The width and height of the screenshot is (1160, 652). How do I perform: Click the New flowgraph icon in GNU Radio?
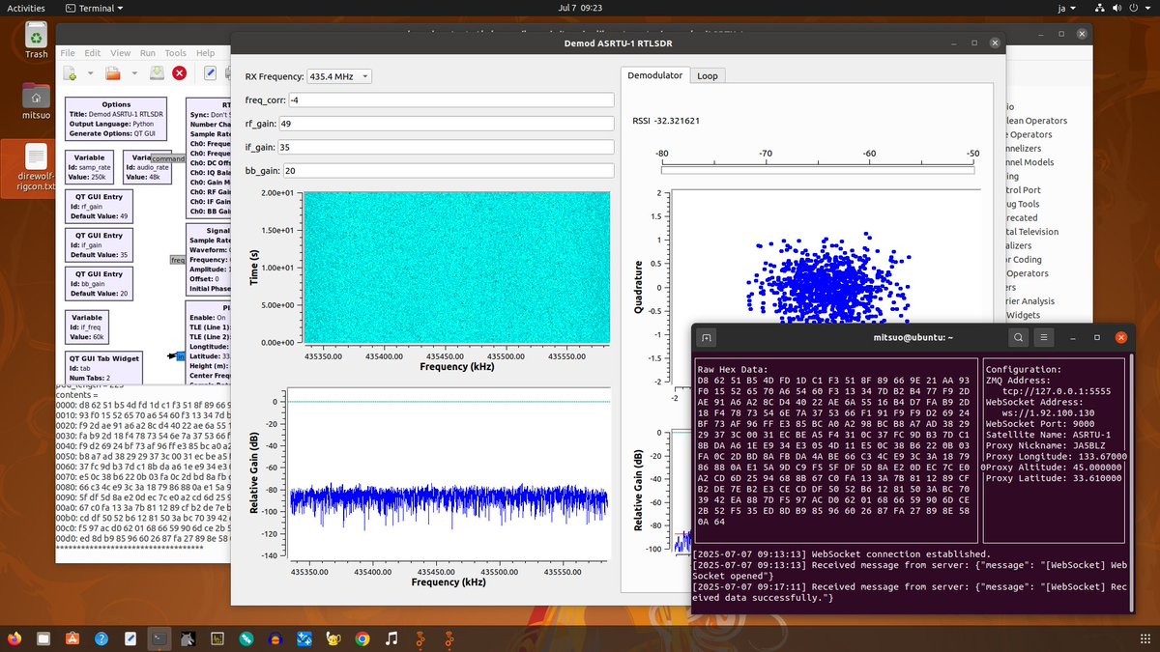point(71,73)
